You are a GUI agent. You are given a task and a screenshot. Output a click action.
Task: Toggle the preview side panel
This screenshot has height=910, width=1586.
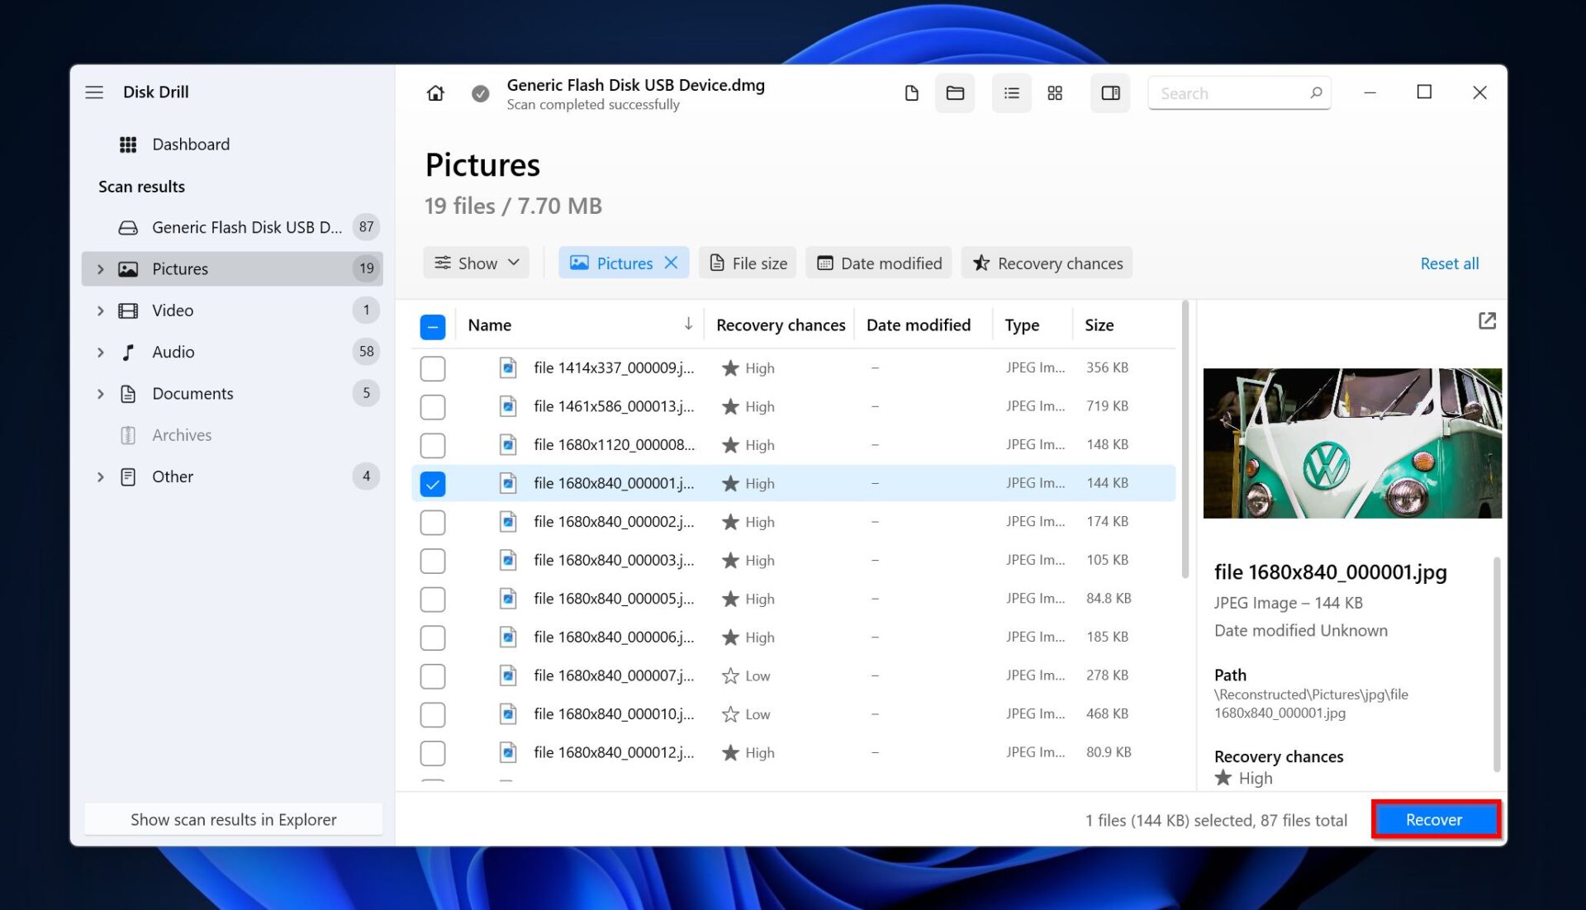click(x=1109, y=92)
